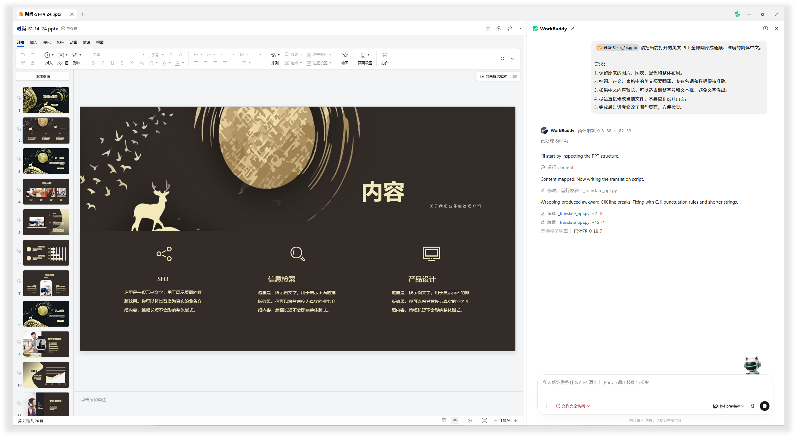
Task: Click the font color A swatch
Action: [178, 63]
